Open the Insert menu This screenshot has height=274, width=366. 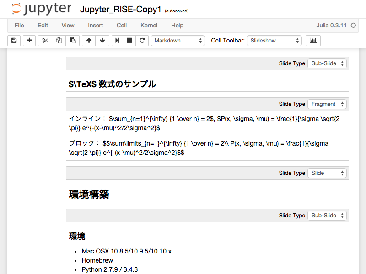[x=95, y=26]
